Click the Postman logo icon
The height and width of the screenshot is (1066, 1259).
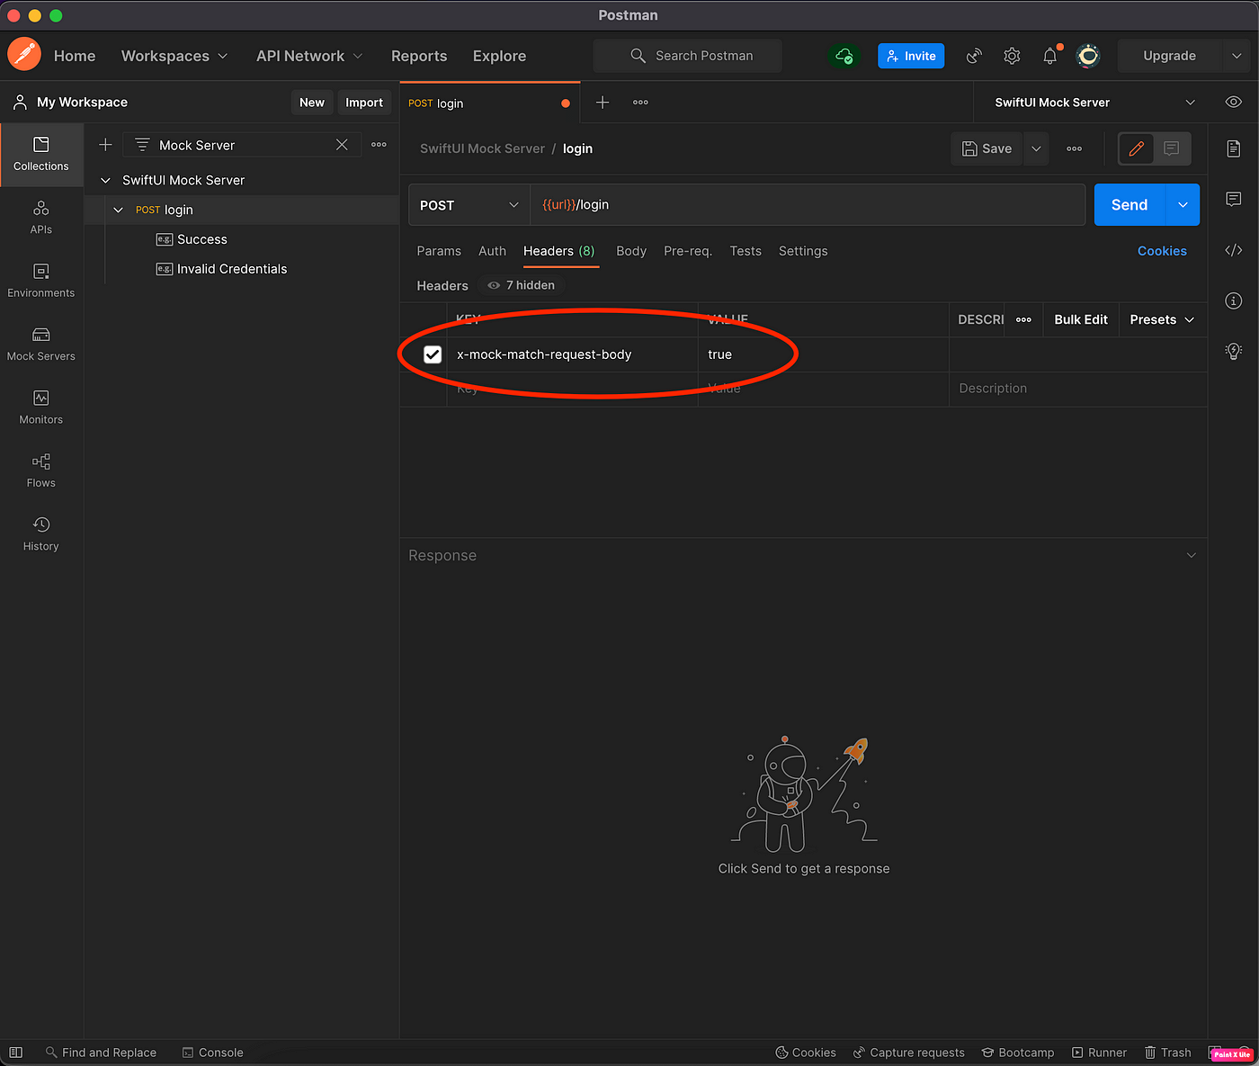coord(24,55)
